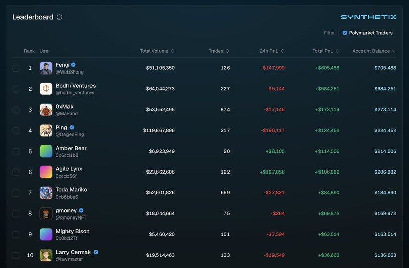Select the gmoney avatar icon
Image resolution: width=409 pixels, height=268 pixels.
point(46,213)
